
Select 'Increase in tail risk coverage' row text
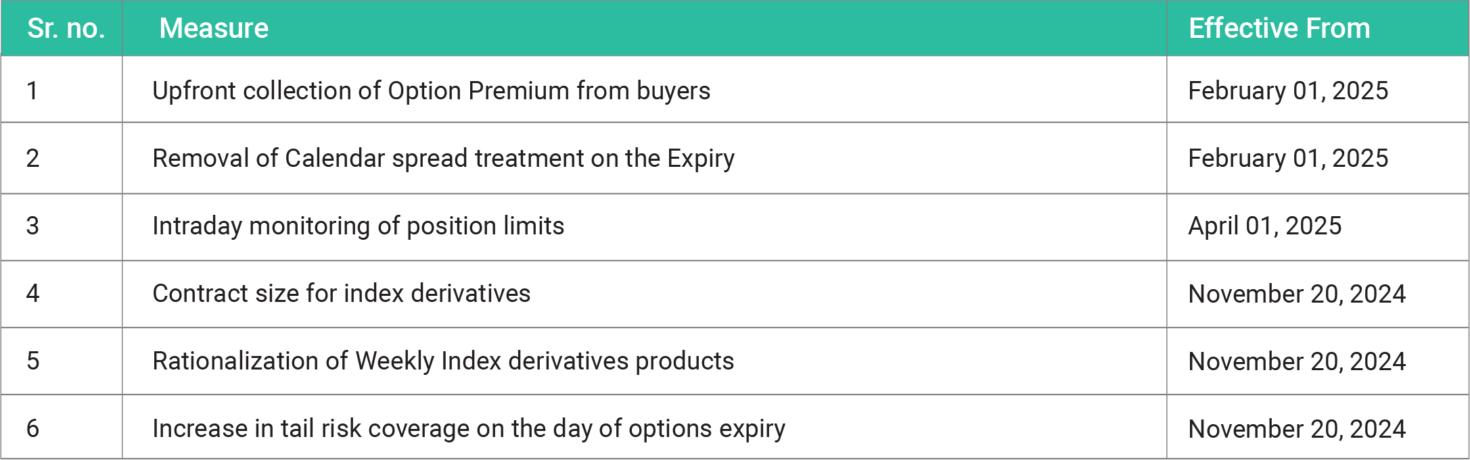click(469, 428)
